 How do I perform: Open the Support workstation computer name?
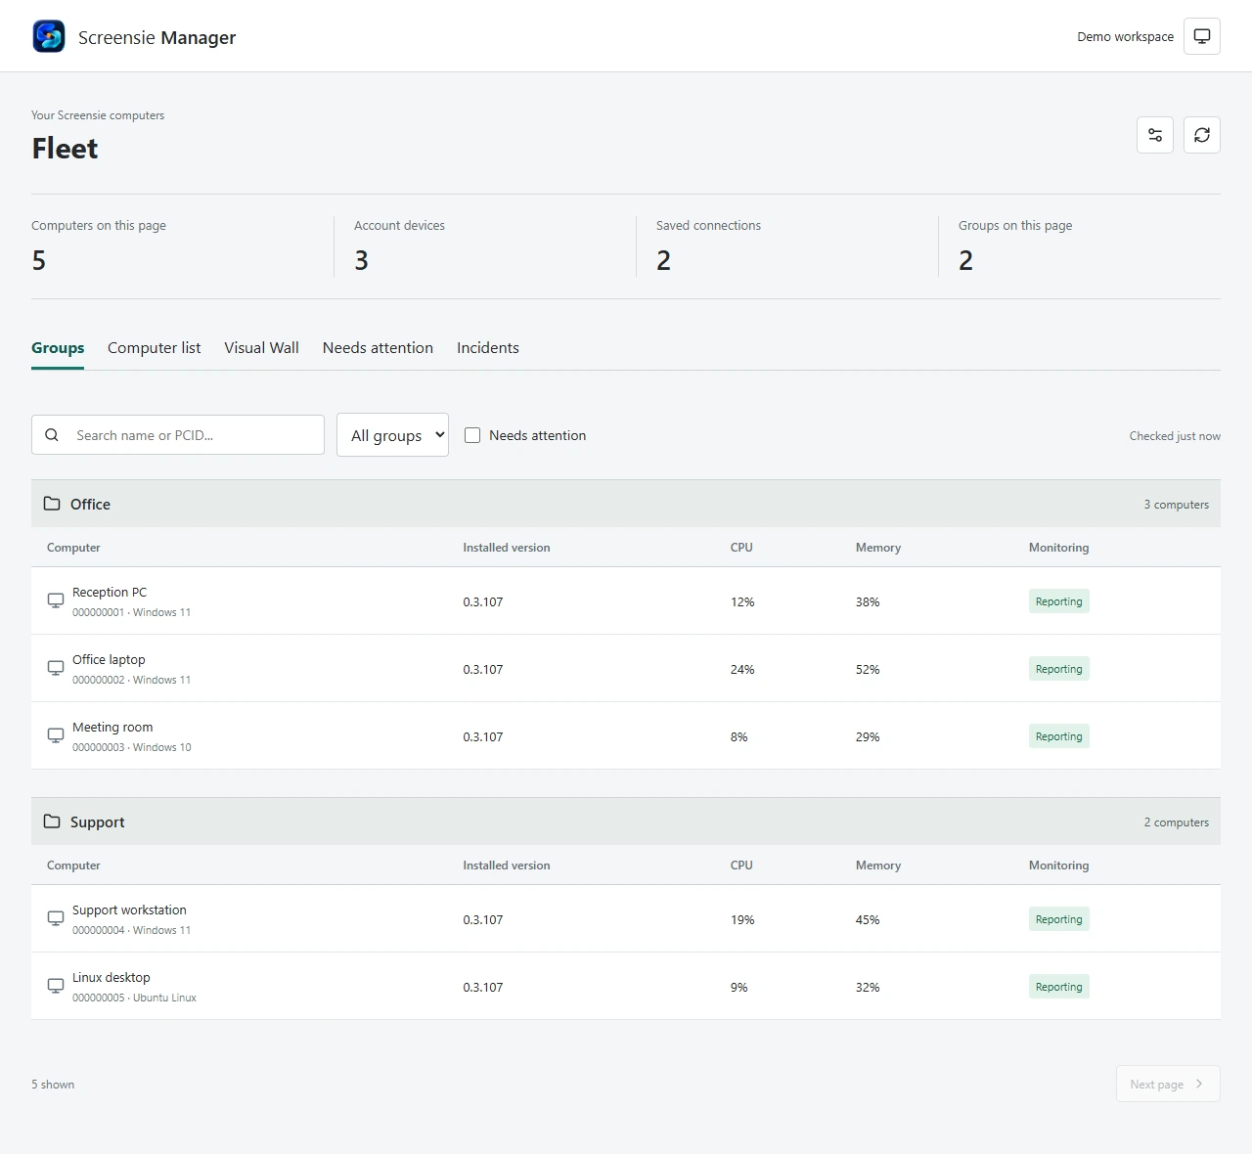coord(129,910)
